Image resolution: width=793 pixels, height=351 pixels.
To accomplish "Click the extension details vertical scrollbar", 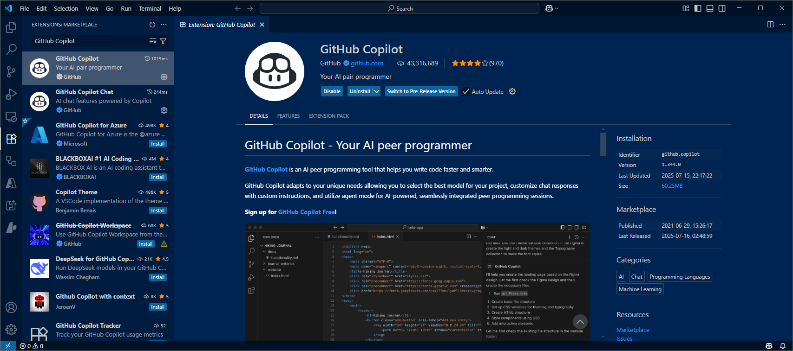I will click(603, 145).
